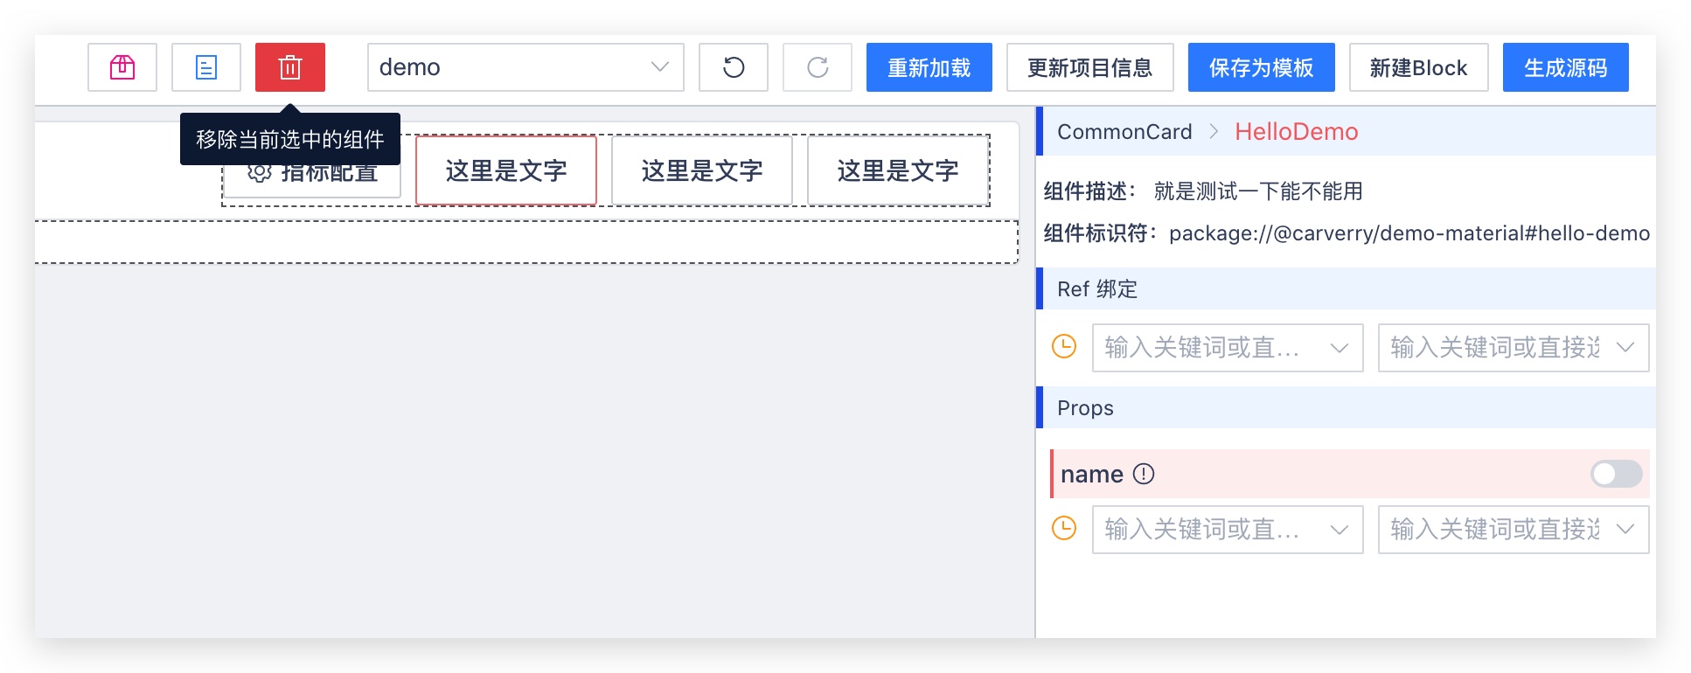Select the last 这里是文字 component
This screenshot has width=1691, height=673.
[x=898, y=170]
